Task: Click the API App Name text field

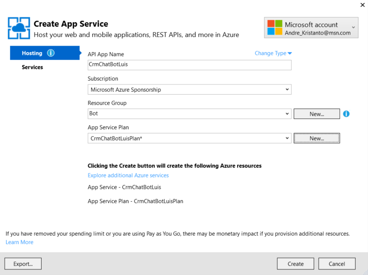Action: (x=189, y=65)
